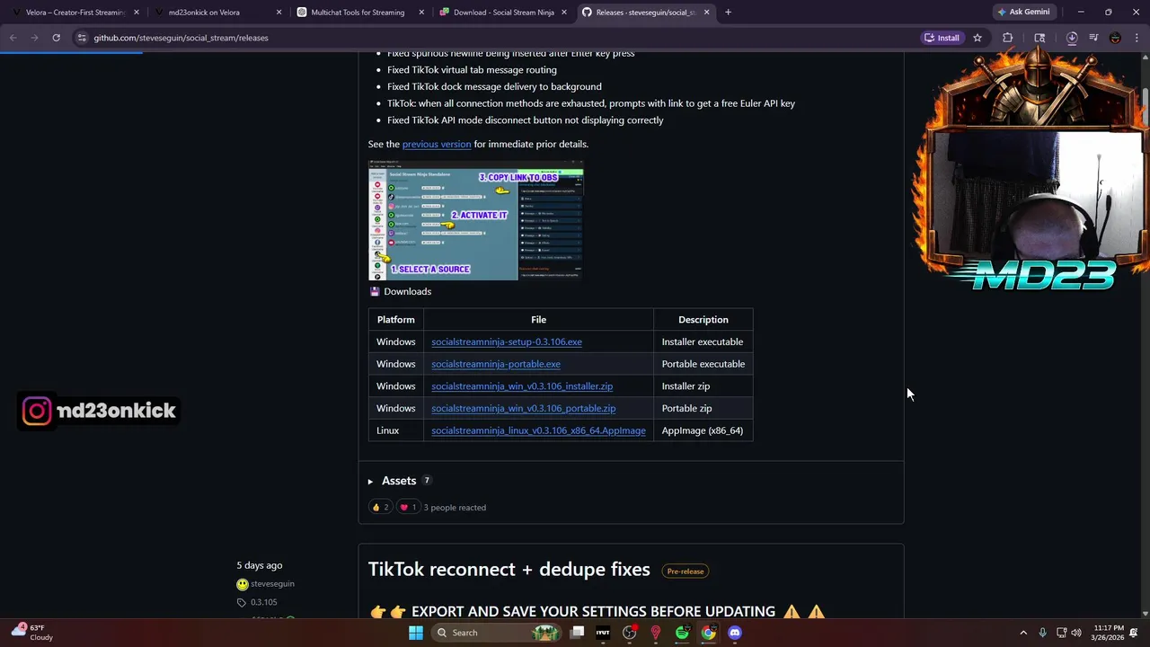Open the Social Stream Ninja tutorial image
Screen dimensions: 1150x647
point(475,220)
